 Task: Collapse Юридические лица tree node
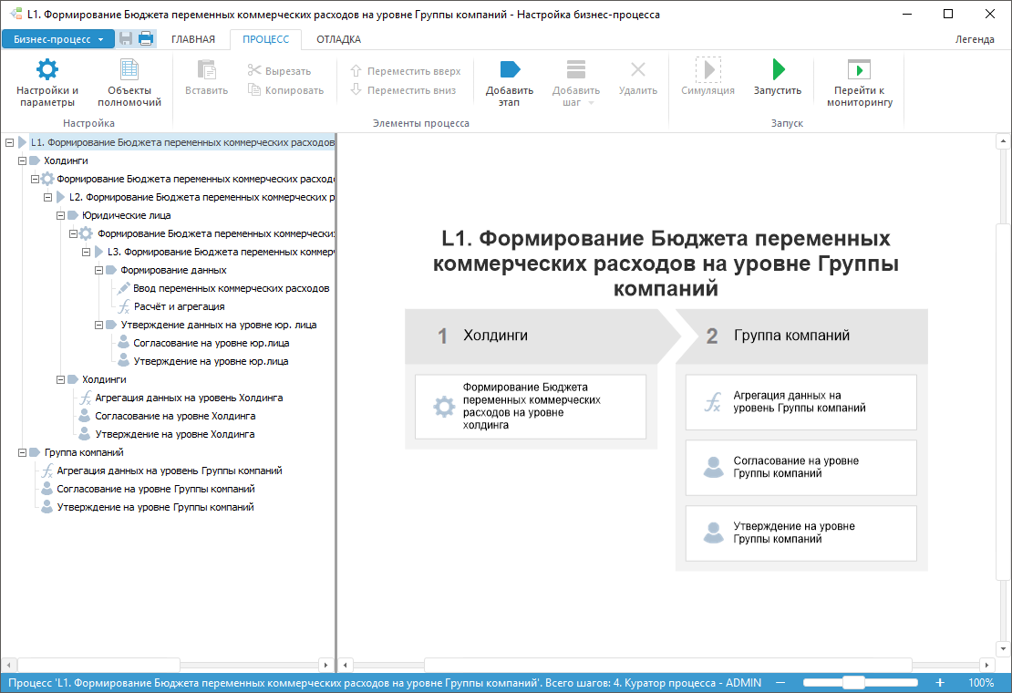click(x=60, y=215)
